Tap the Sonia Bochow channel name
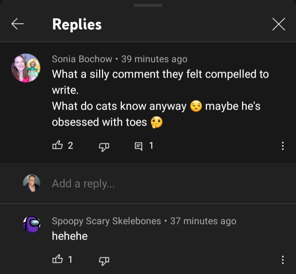Screen dimensions: 296x274 pyautogui.click(x=82, y=59)
